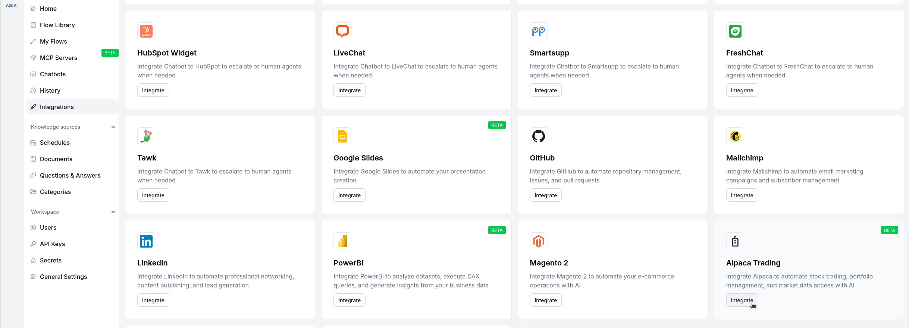Click the GitHub octocat icon
The width and height of the screenshot is (909, 328).
coord(539,136)
